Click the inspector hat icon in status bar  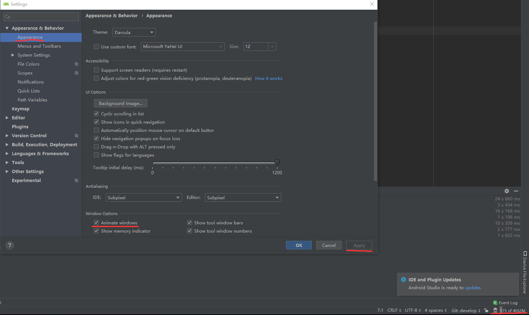(x=495, y=310)
